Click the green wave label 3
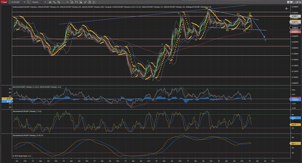 pos(162,44)
